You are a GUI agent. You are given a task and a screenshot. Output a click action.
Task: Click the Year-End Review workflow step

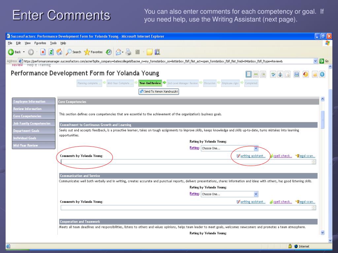(x=150, y=83)
